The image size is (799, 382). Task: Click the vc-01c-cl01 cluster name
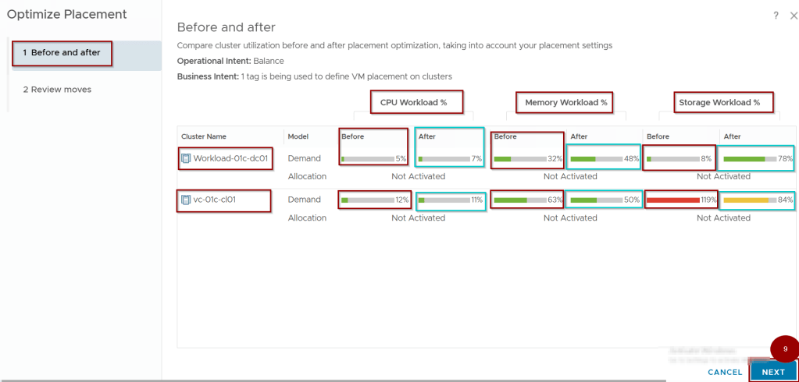(215, 200)
